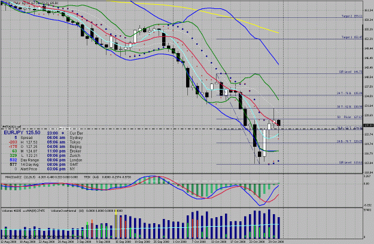Click the Target 2 level label
This screenshot has width=374, height=244.
[x=352, y=16]
